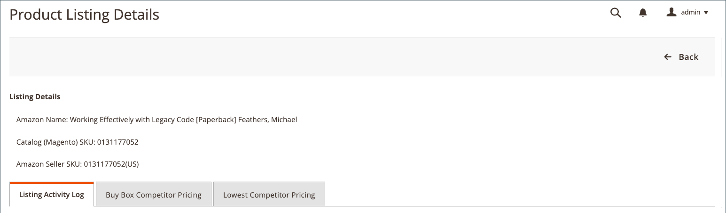
Task: Click the empty gray page actions bar
Action: pyautogui.click(x=329, y=57)
